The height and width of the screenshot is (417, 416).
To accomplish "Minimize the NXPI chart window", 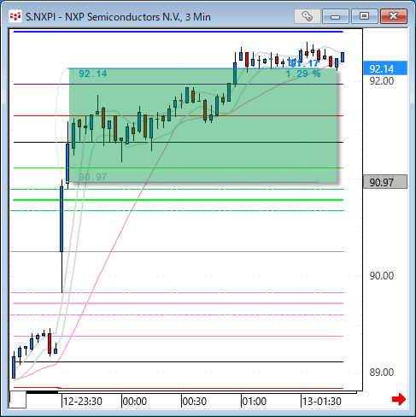I will click(336, 16).
